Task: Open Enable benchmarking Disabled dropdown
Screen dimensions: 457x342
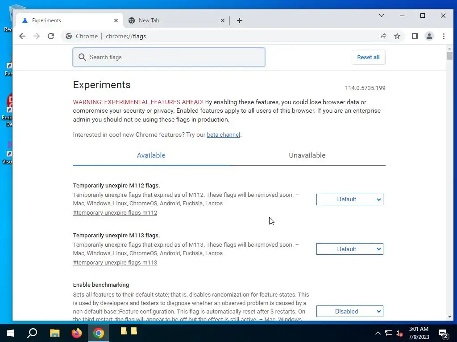Action: tap(350, 311)
